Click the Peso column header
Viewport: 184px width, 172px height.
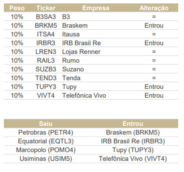tap(17, 8)
